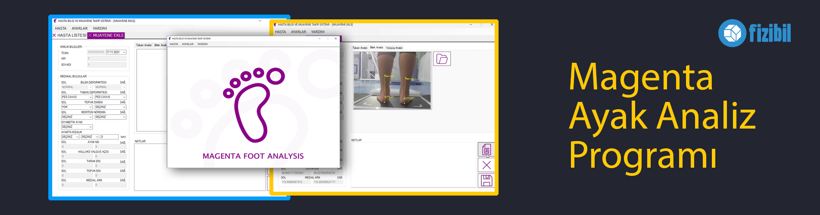
Task: Expand the Diyabetik Ayak SEÇİNİZ dropdown
Action: 90,127
